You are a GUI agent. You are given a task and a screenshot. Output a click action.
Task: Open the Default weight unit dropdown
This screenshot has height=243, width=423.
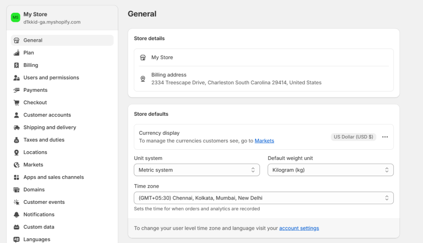330,170
